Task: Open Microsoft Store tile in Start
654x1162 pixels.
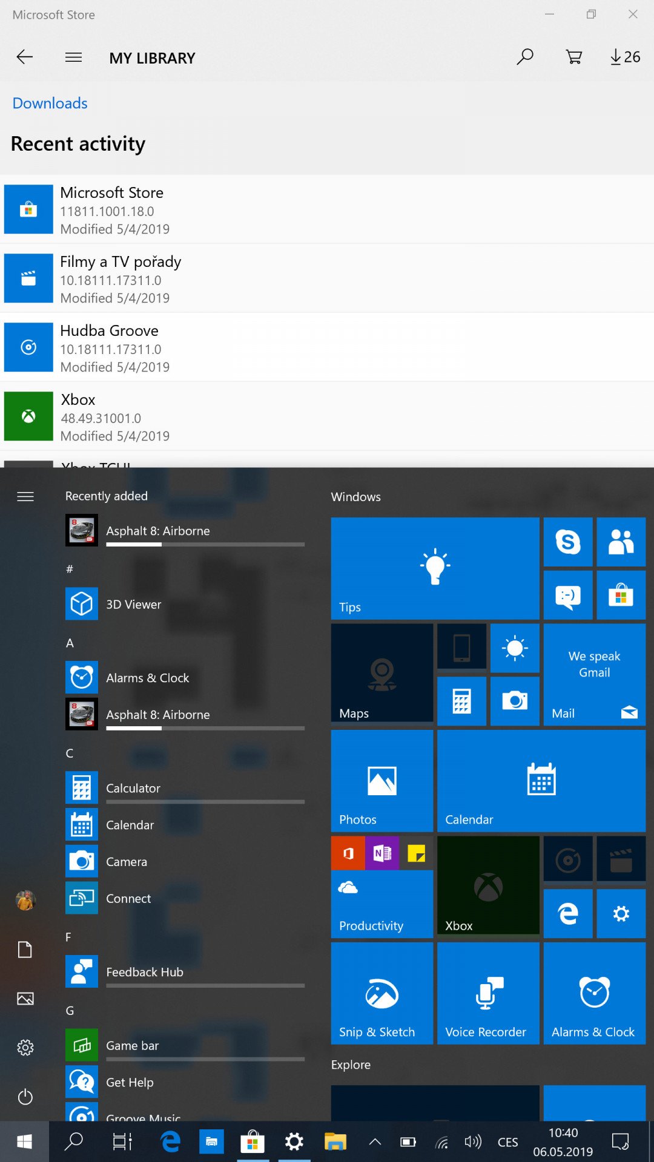Action: click(x=621, y=595)
